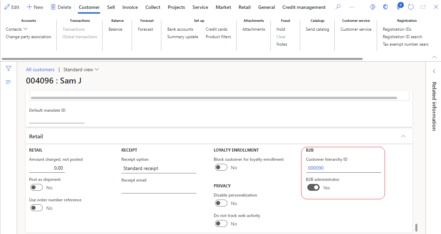Screen dimensions: 441x234
Task: Click the New plus button
Action: coord(35,7)
